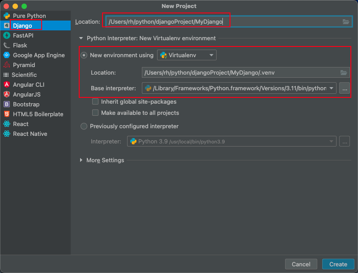The width and height of the screenshot is (358, 273).
Task: Open the Python 3.9 Interpreter dropdown
Action: 231,142
